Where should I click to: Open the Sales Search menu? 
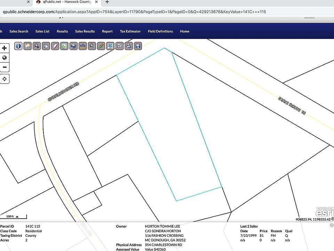19,31
